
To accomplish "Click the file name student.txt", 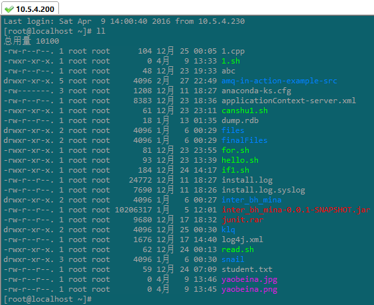I will click(x=247, y=269).
